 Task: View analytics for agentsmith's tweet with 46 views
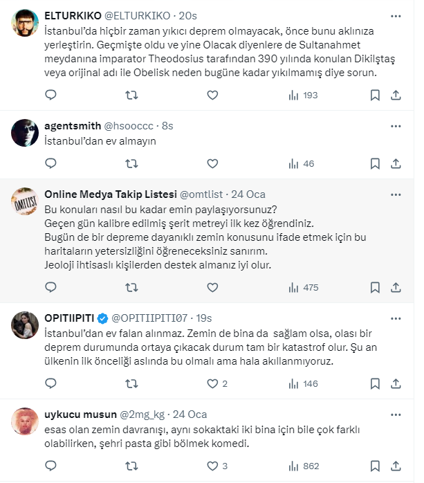tap(301, 164)
